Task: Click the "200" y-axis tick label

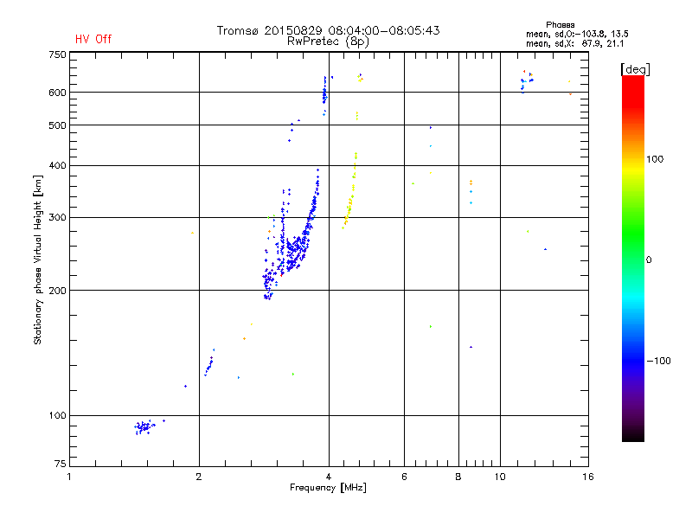Action: [57, 291]
